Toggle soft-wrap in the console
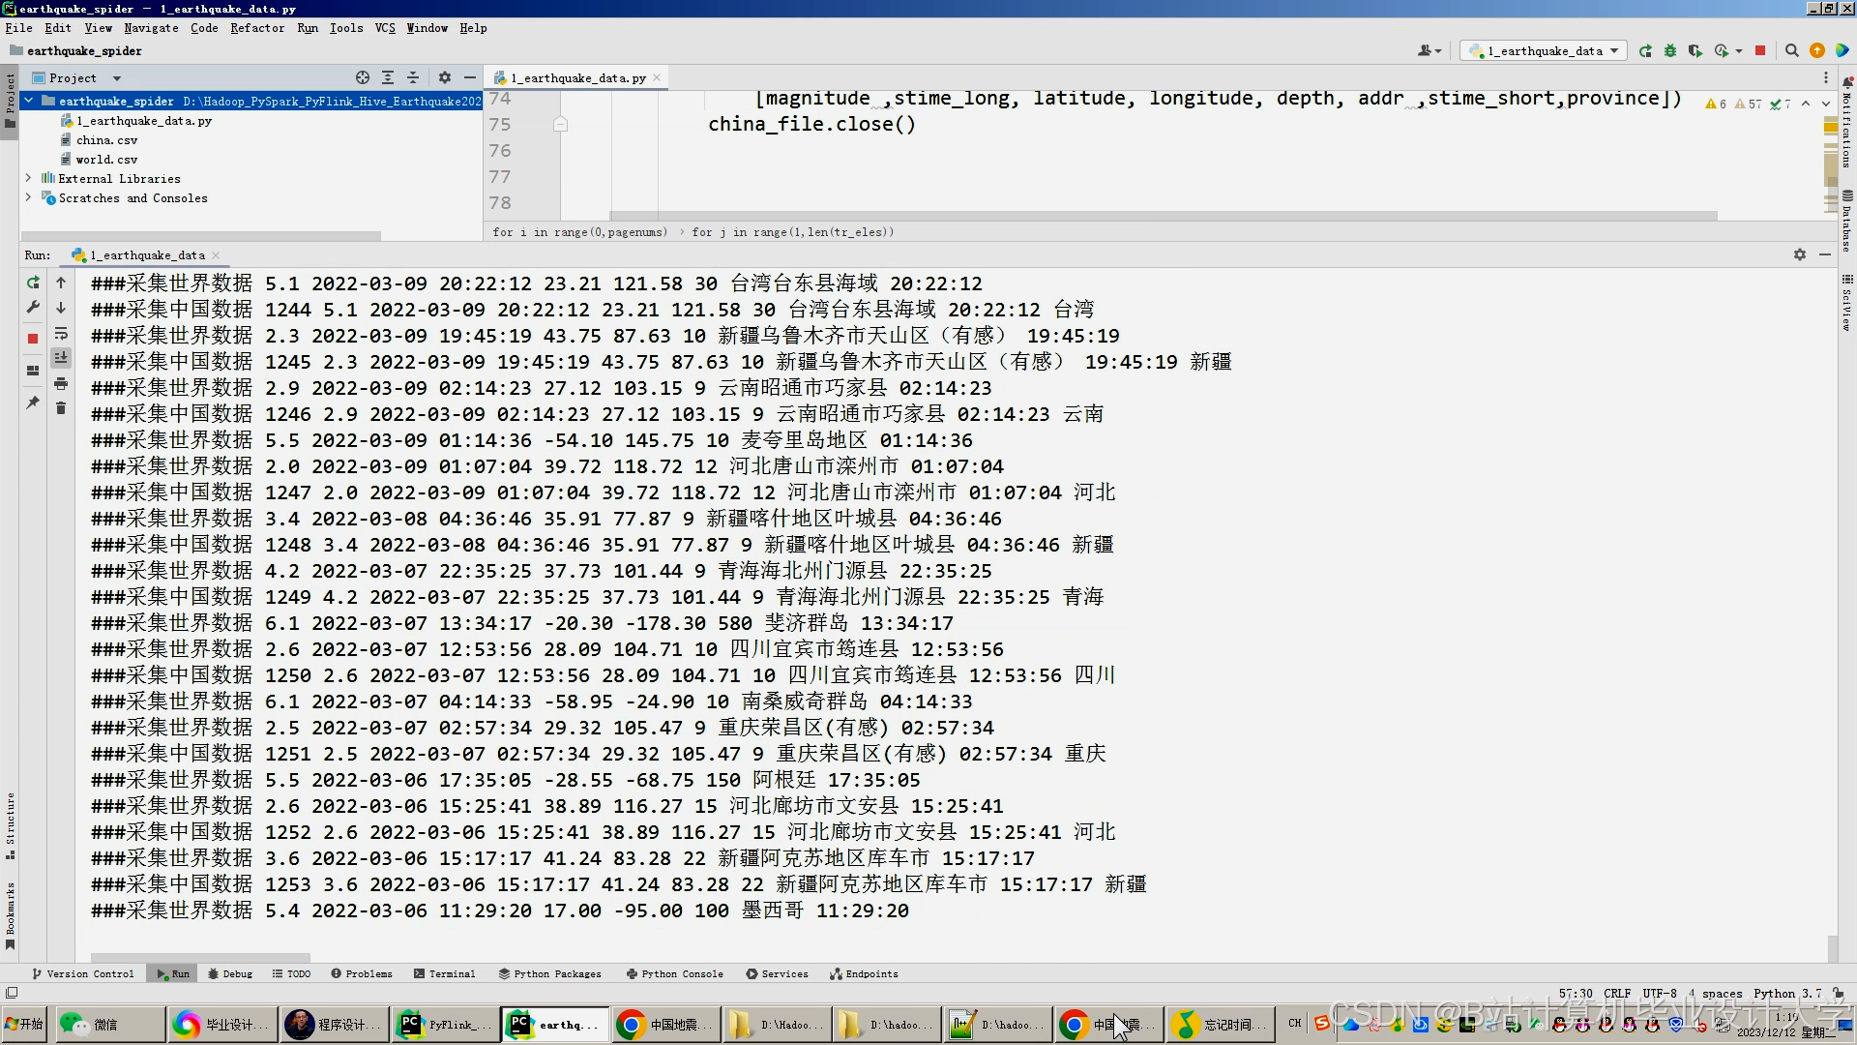The image size is (1857, 1045). click(x=61, y=334)
